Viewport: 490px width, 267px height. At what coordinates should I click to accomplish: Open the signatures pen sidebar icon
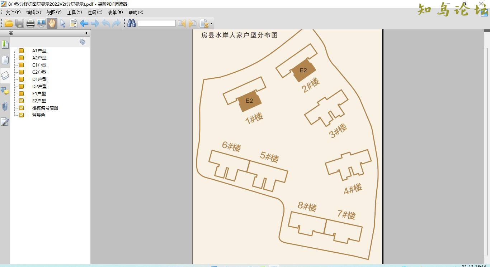pos(5,122)
